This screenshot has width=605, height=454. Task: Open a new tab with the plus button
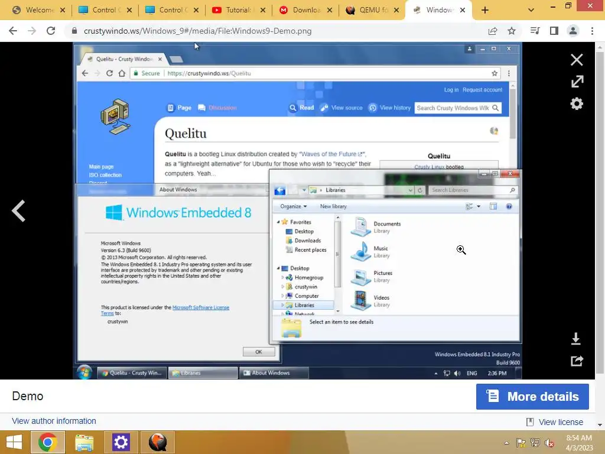click(485, 11)
